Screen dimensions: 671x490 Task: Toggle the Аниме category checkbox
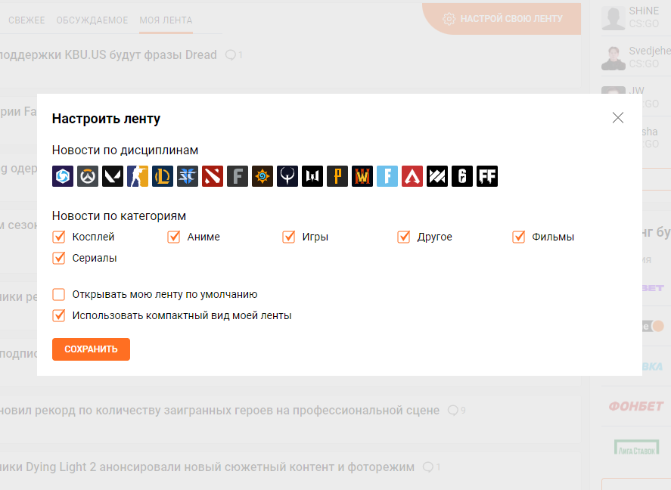[174, 237]
